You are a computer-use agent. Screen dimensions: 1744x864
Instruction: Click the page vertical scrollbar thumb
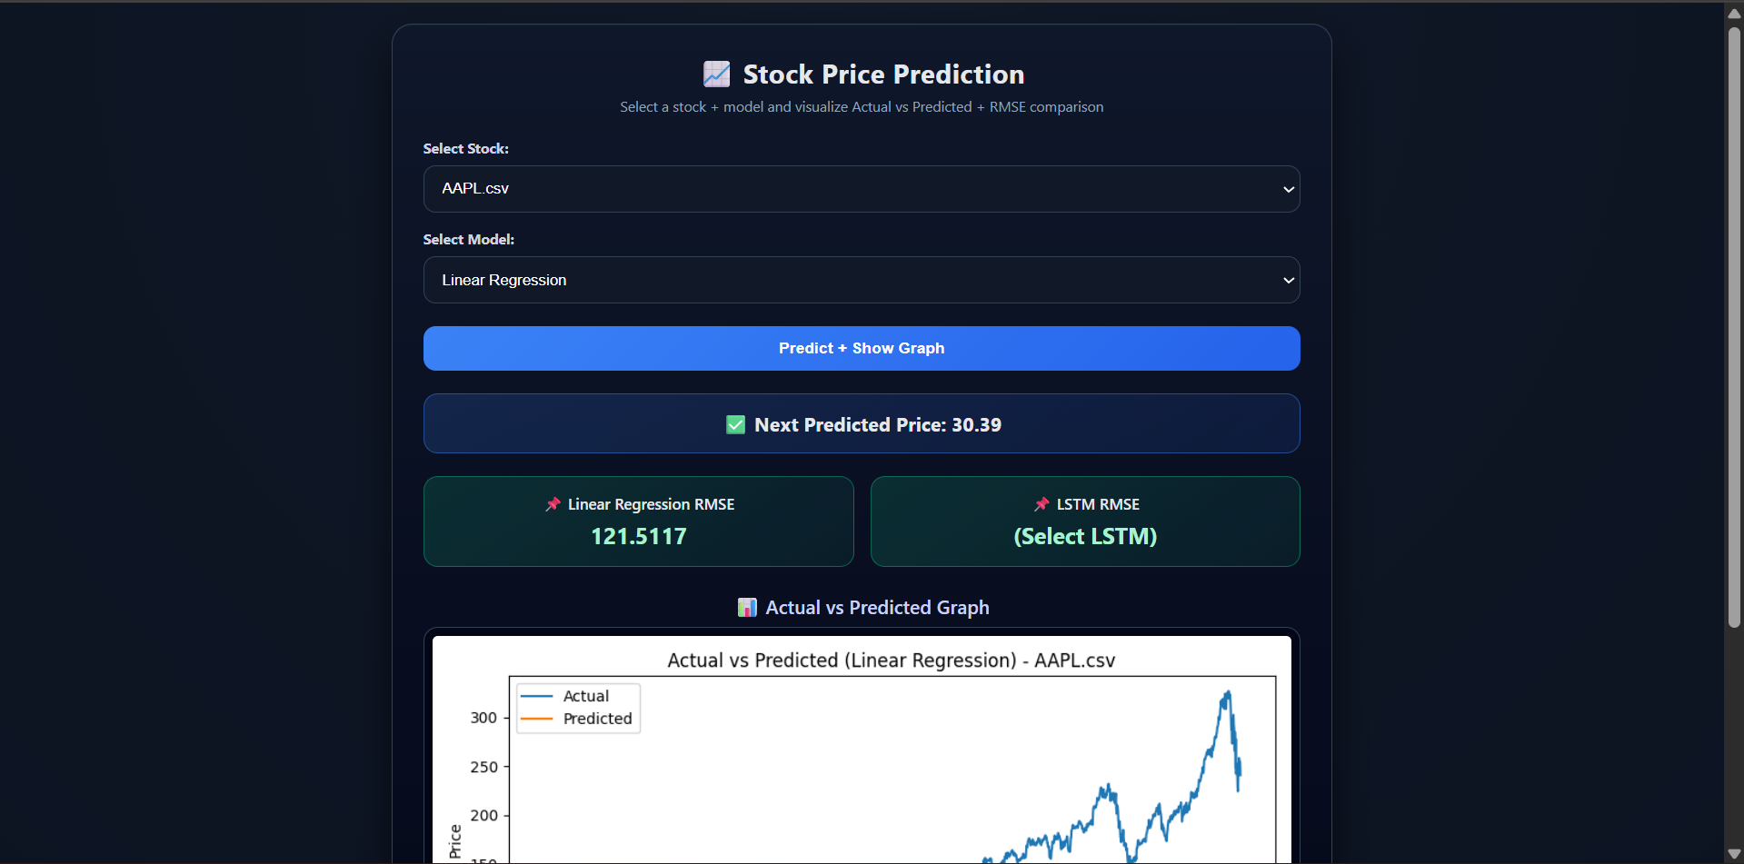1734,327
